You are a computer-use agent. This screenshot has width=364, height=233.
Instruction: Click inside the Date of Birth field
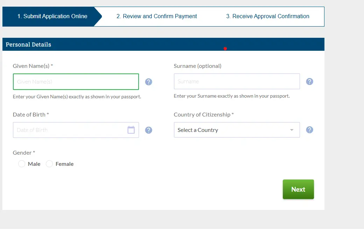(70, 130)
